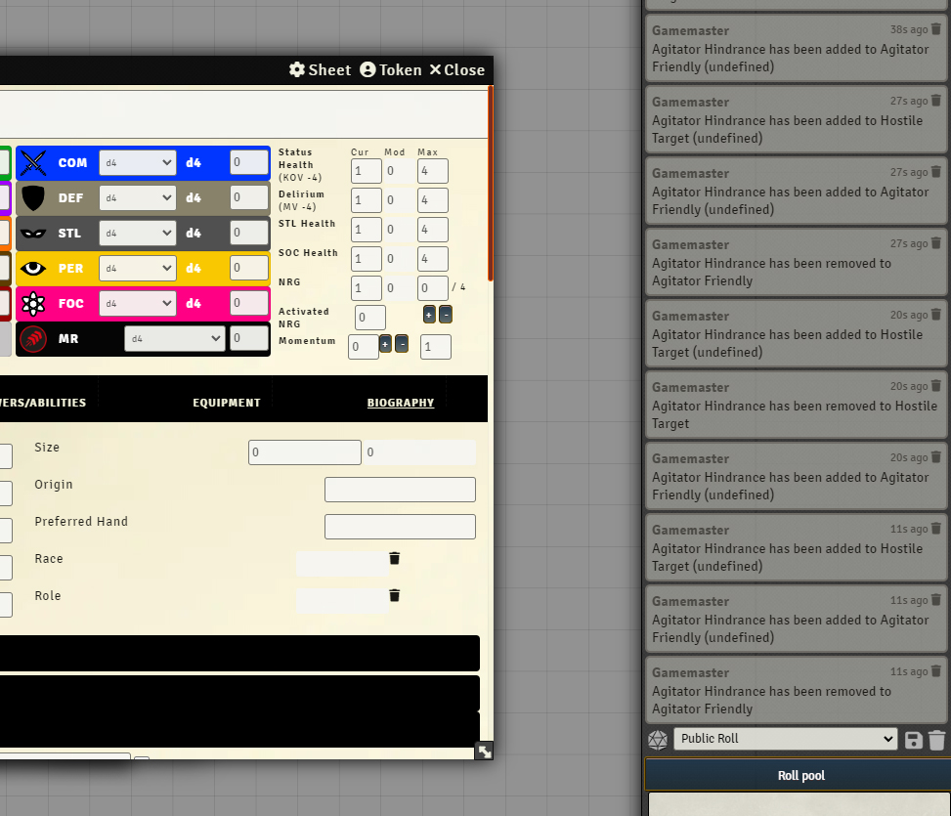This screenshot has width=951, height=816.
Task: Click the crossed swords COM icon
Action: [x=34, y=162]
